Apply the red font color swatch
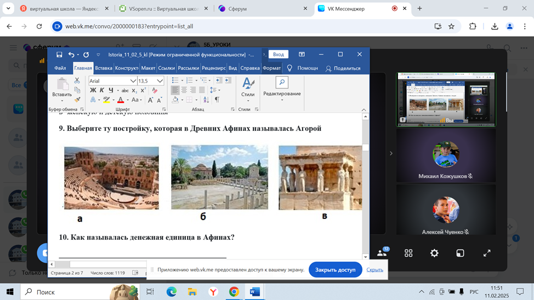Viewport: 534px width, 300px height. (x=121, y=100)
